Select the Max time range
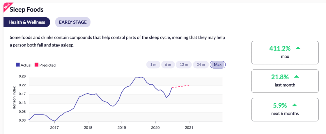The width and height of the screenshot is (326, 134). (x=218, y=65)
